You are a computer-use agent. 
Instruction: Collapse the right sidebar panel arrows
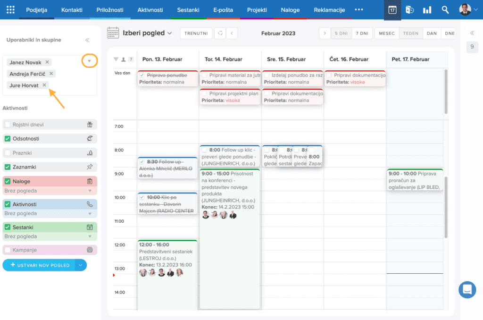click(472, 33)
